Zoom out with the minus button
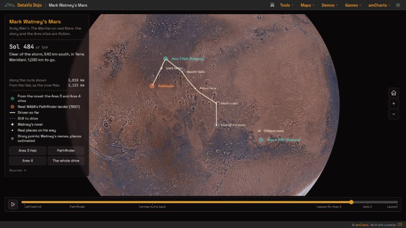This screenshot has width=406, height=228. tap(394, 115)
